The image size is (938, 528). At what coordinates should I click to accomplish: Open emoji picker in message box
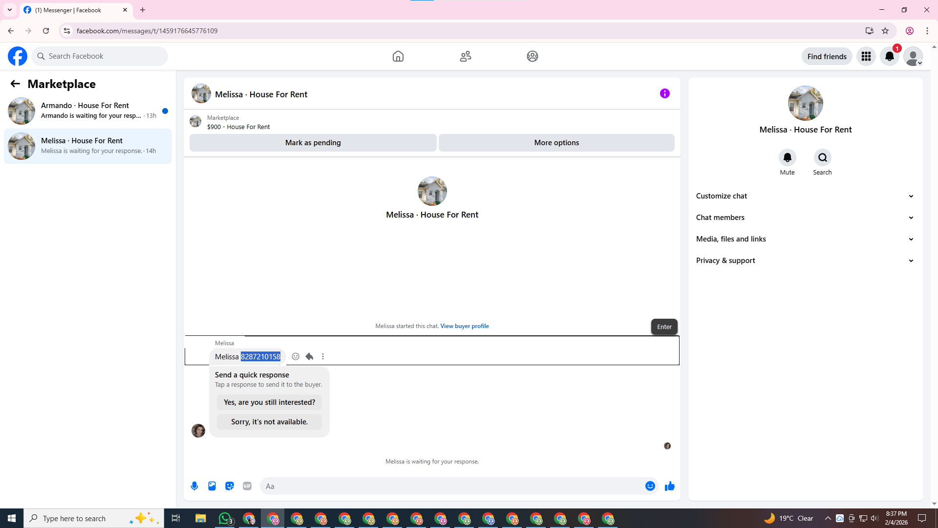[x=650, y=486]
